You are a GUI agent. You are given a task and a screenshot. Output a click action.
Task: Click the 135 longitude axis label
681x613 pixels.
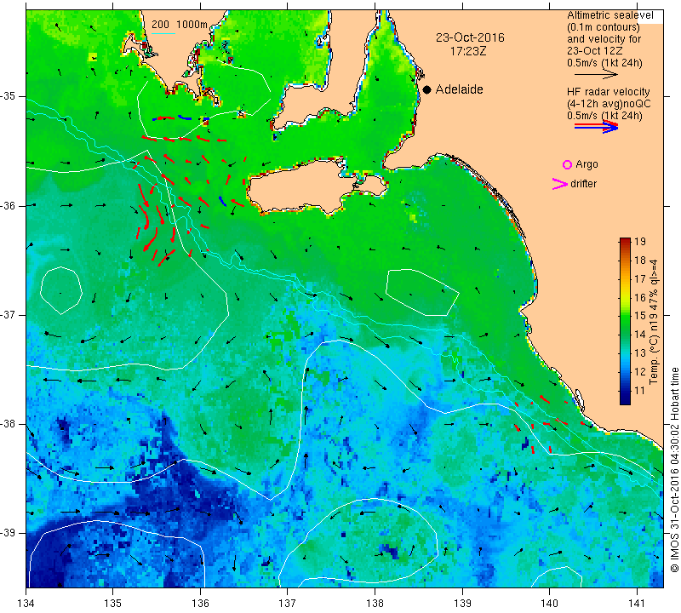(x=113, y=603)
